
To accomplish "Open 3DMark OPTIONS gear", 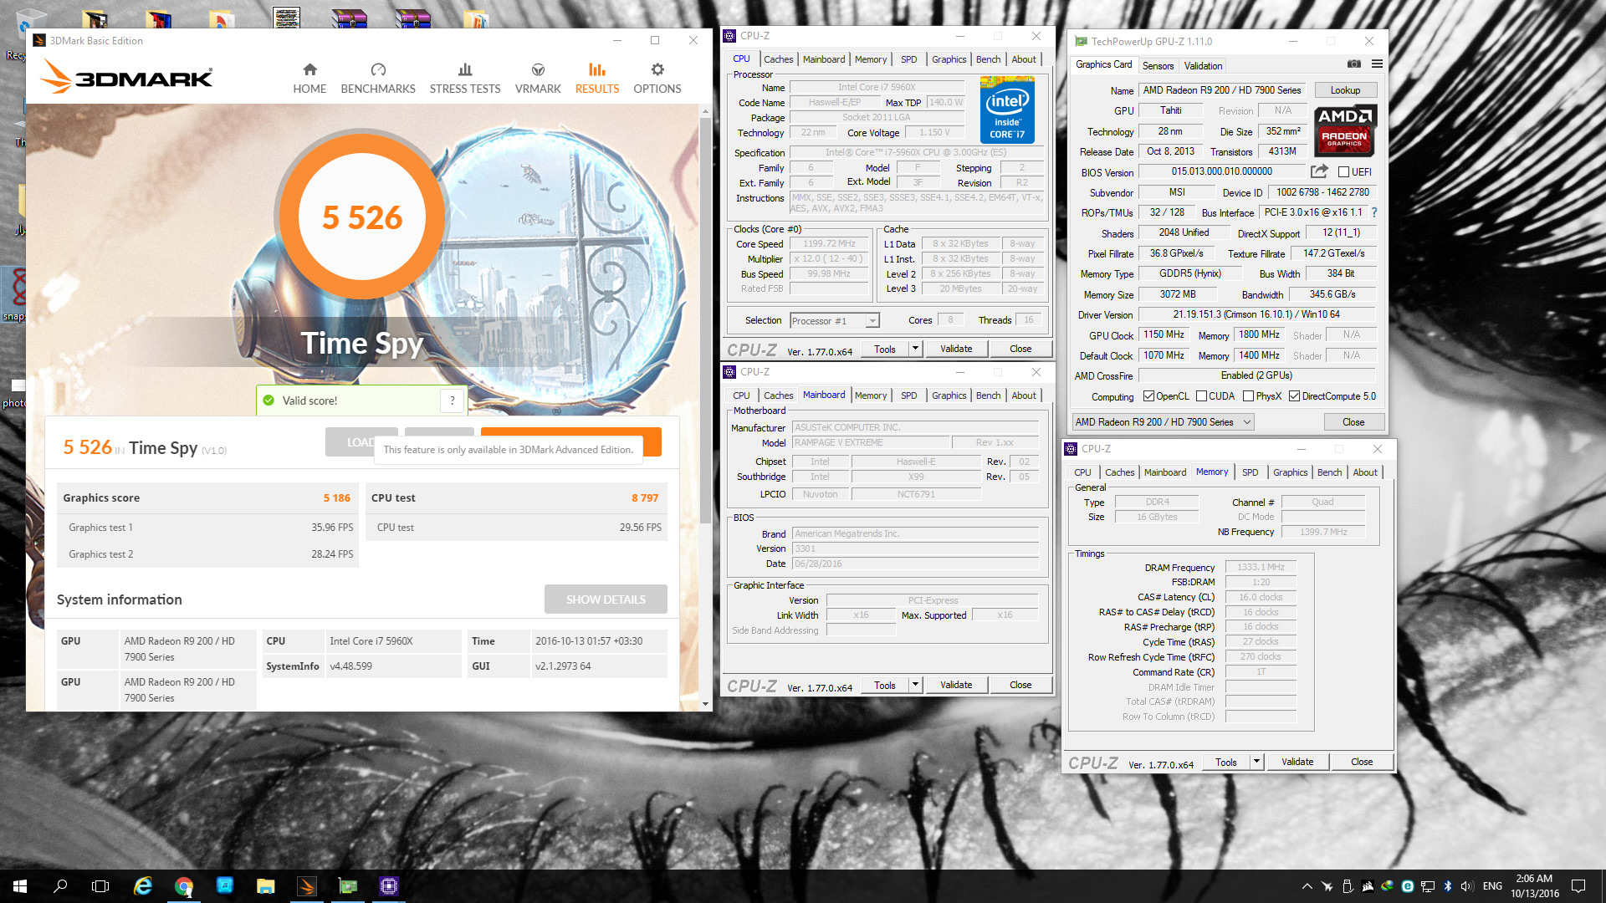I will pos(657,79).
